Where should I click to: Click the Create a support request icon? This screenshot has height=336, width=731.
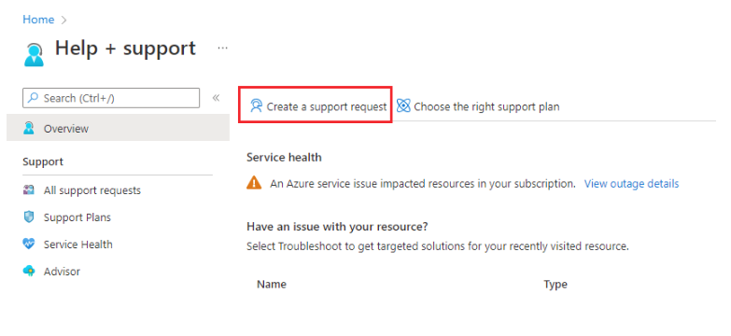coord(256,106)
